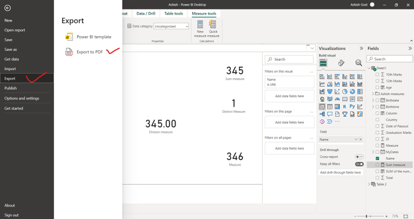Screen dimensions: 414x219
Task: Expand the Ashish measures folder
Action: 373,94
